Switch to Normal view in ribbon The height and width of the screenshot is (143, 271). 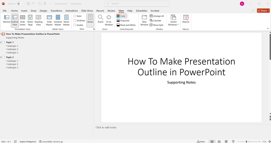pos(6,19)
